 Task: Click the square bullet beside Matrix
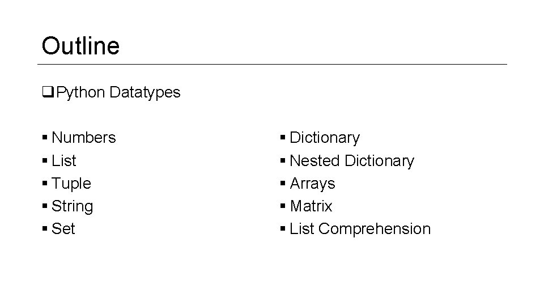(x=283, y=206)
